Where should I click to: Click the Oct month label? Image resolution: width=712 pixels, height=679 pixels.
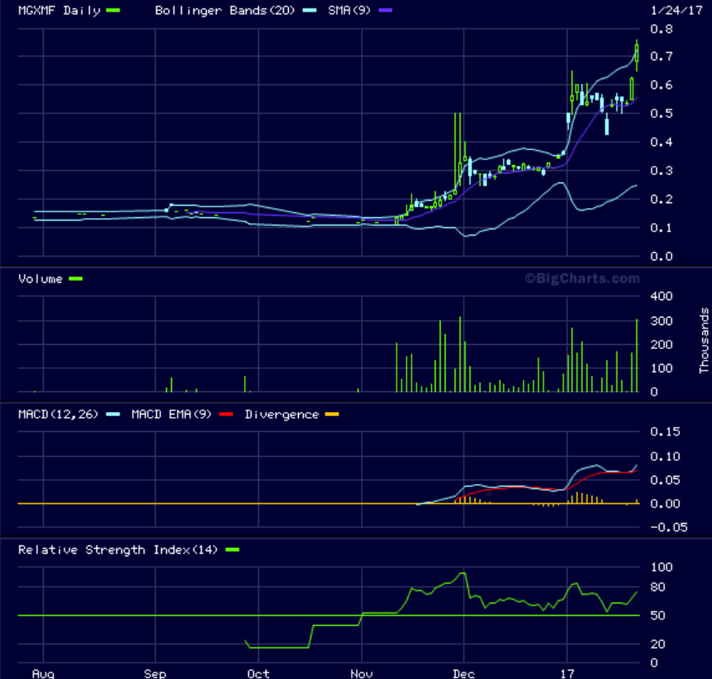coord(258,673)
